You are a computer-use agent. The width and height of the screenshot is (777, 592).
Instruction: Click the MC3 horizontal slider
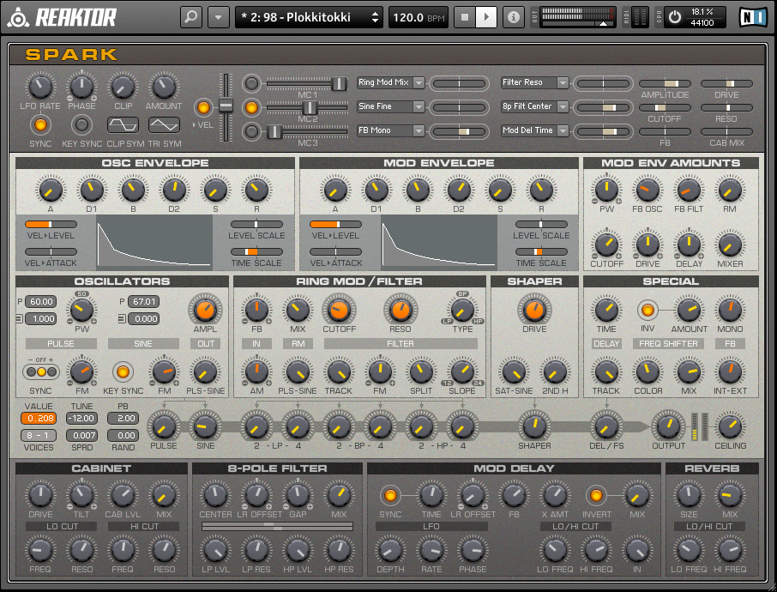(x=307, y=131)
